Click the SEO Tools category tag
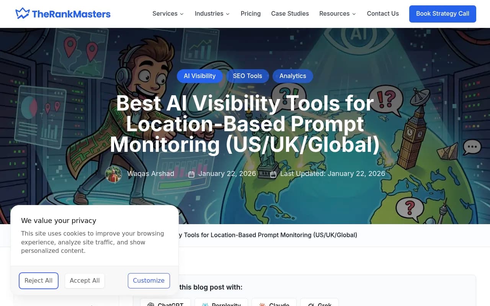Viewport: 490px width, 306px height. (x=248, y=76)
